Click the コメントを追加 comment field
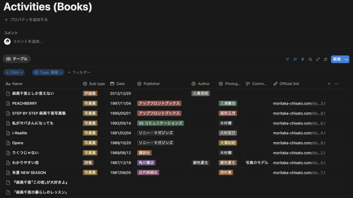 click(x=28, y=41)
